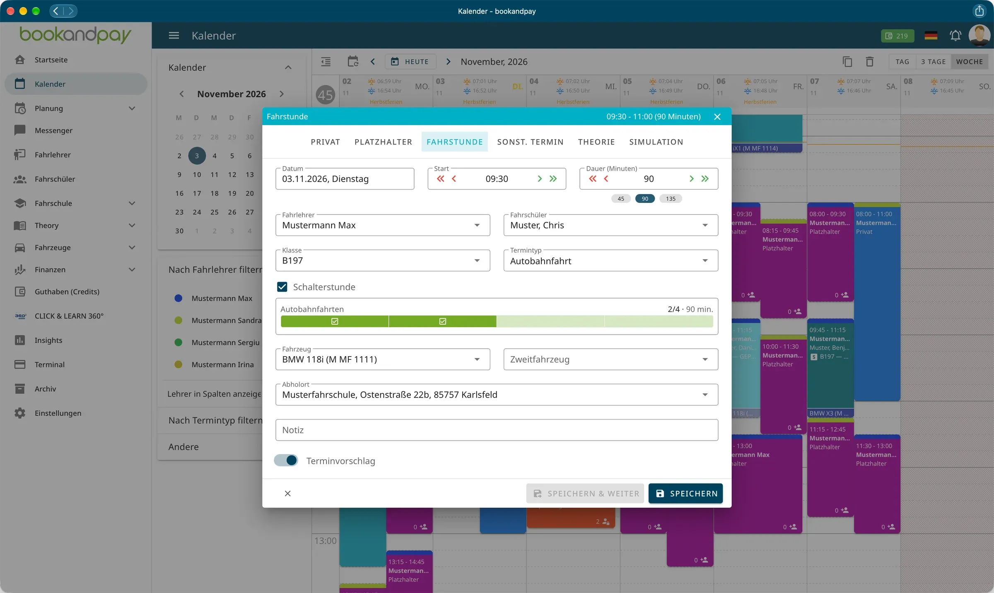The image size is (994, 593).
Task: Click the HEUTE button
Action: click(x=410, y=62)
